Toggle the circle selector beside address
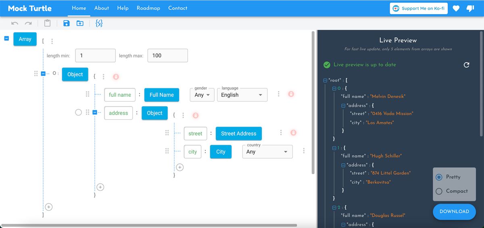Screen dimensions: 484x228 [79, 113]
